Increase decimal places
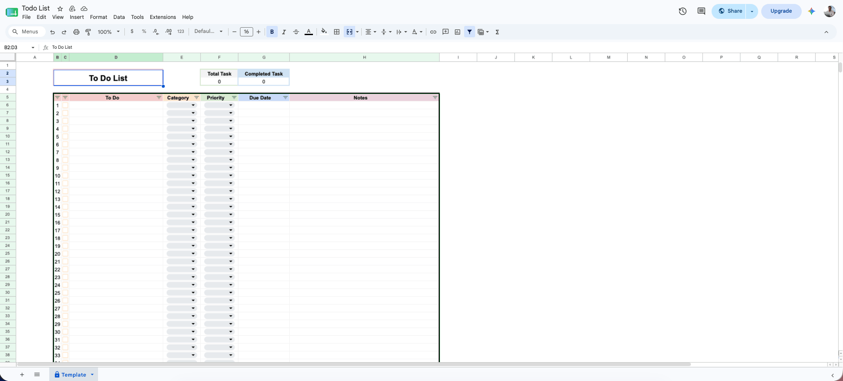The width and height of the screenshot is (843, 381). pos(168,32)
